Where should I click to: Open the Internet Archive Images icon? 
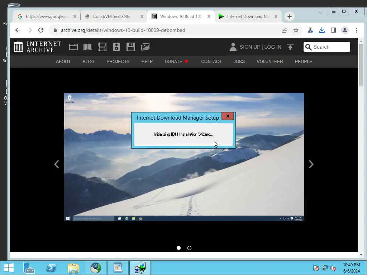pos(145,47)
